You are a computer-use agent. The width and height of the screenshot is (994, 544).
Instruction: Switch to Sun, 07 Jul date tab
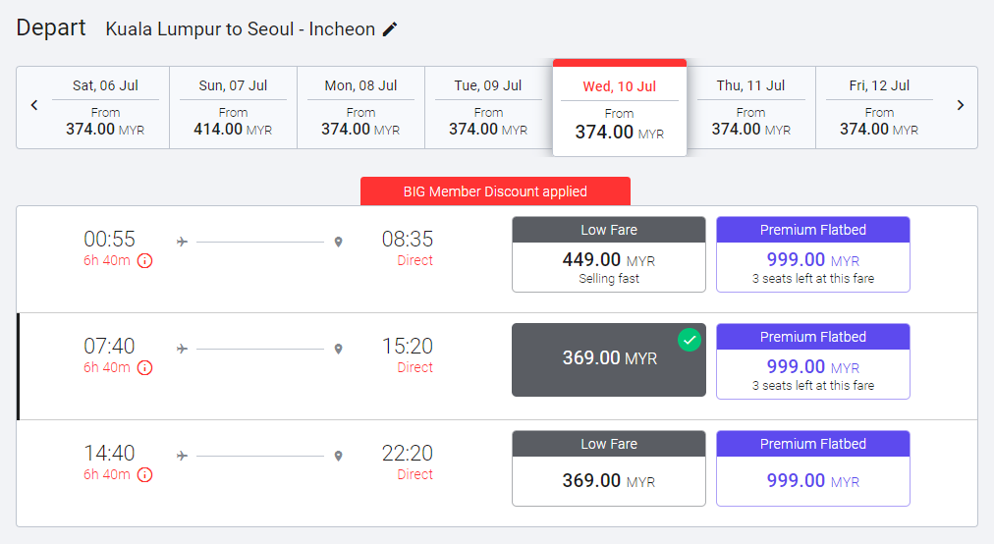pos(233,107)
